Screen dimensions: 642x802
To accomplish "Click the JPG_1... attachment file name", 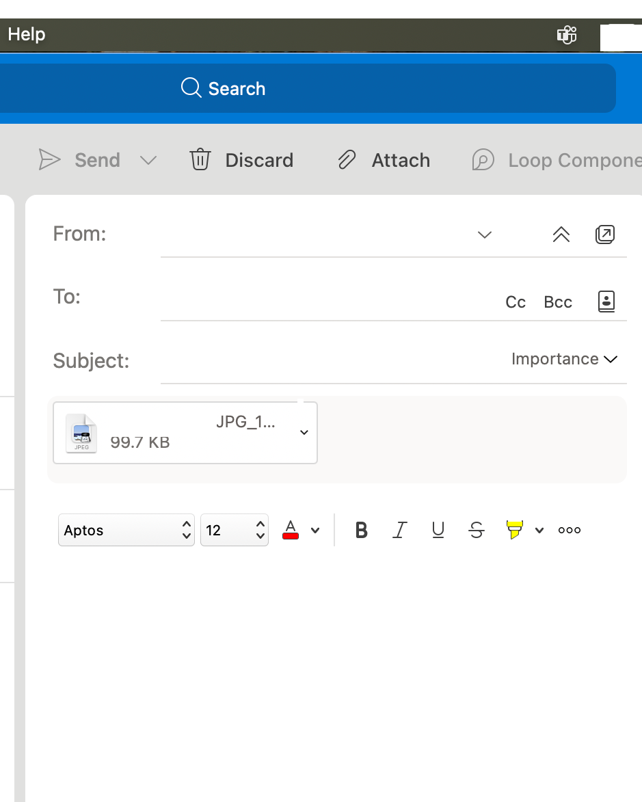I will pos(245,421).
